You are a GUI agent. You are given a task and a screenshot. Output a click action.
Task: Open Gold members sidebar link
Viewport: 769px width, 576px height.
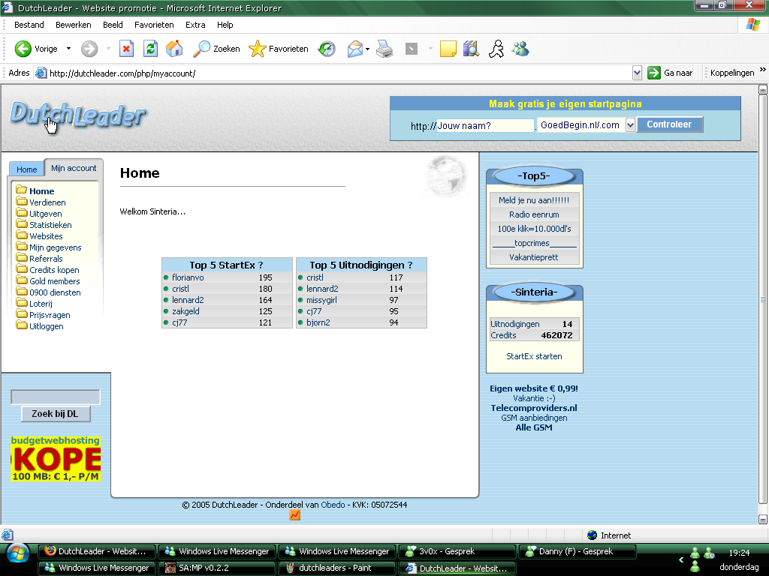pos(54,281)
